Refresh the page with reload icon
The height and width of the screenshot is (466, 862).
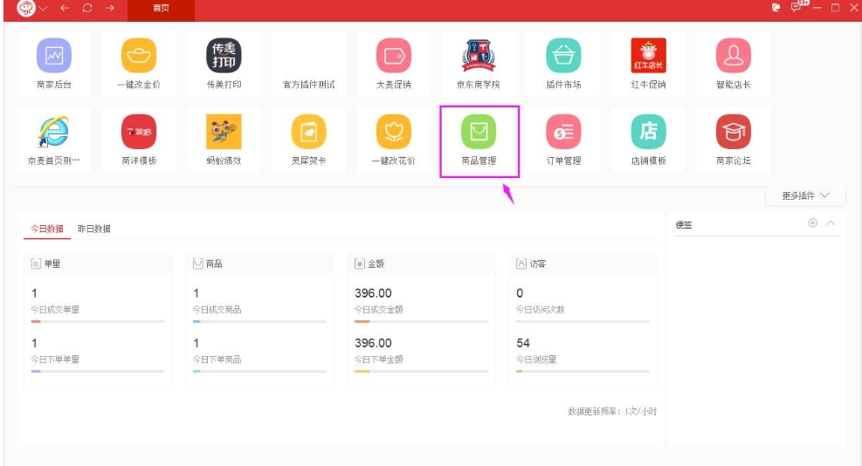tap(87, 8)
